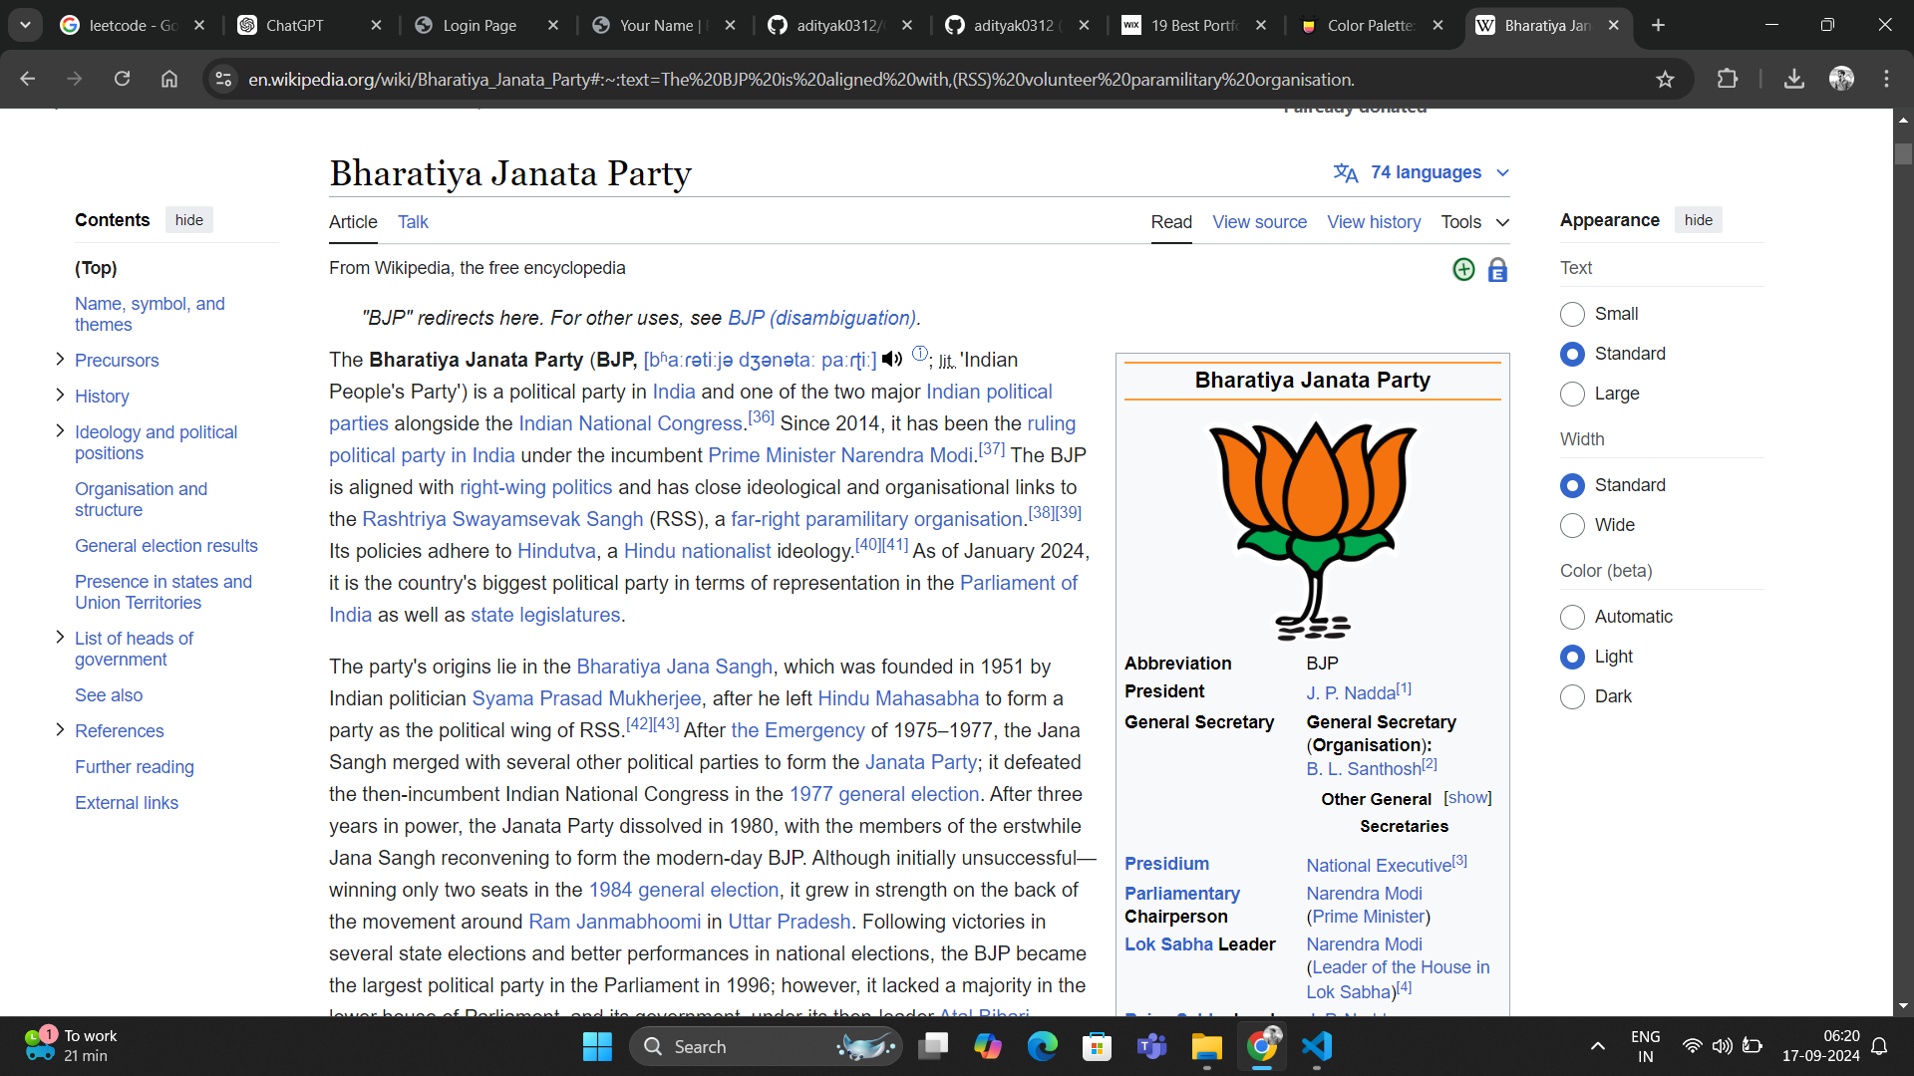Select Small text size

[x=1572, y=314]
